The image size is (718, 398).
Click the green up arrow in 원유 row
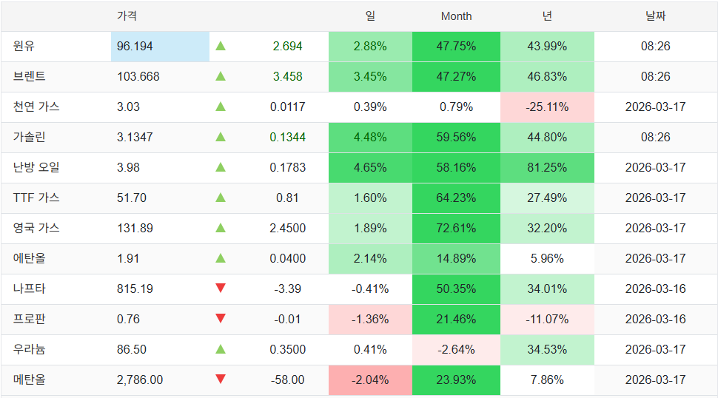coord(221,46)
